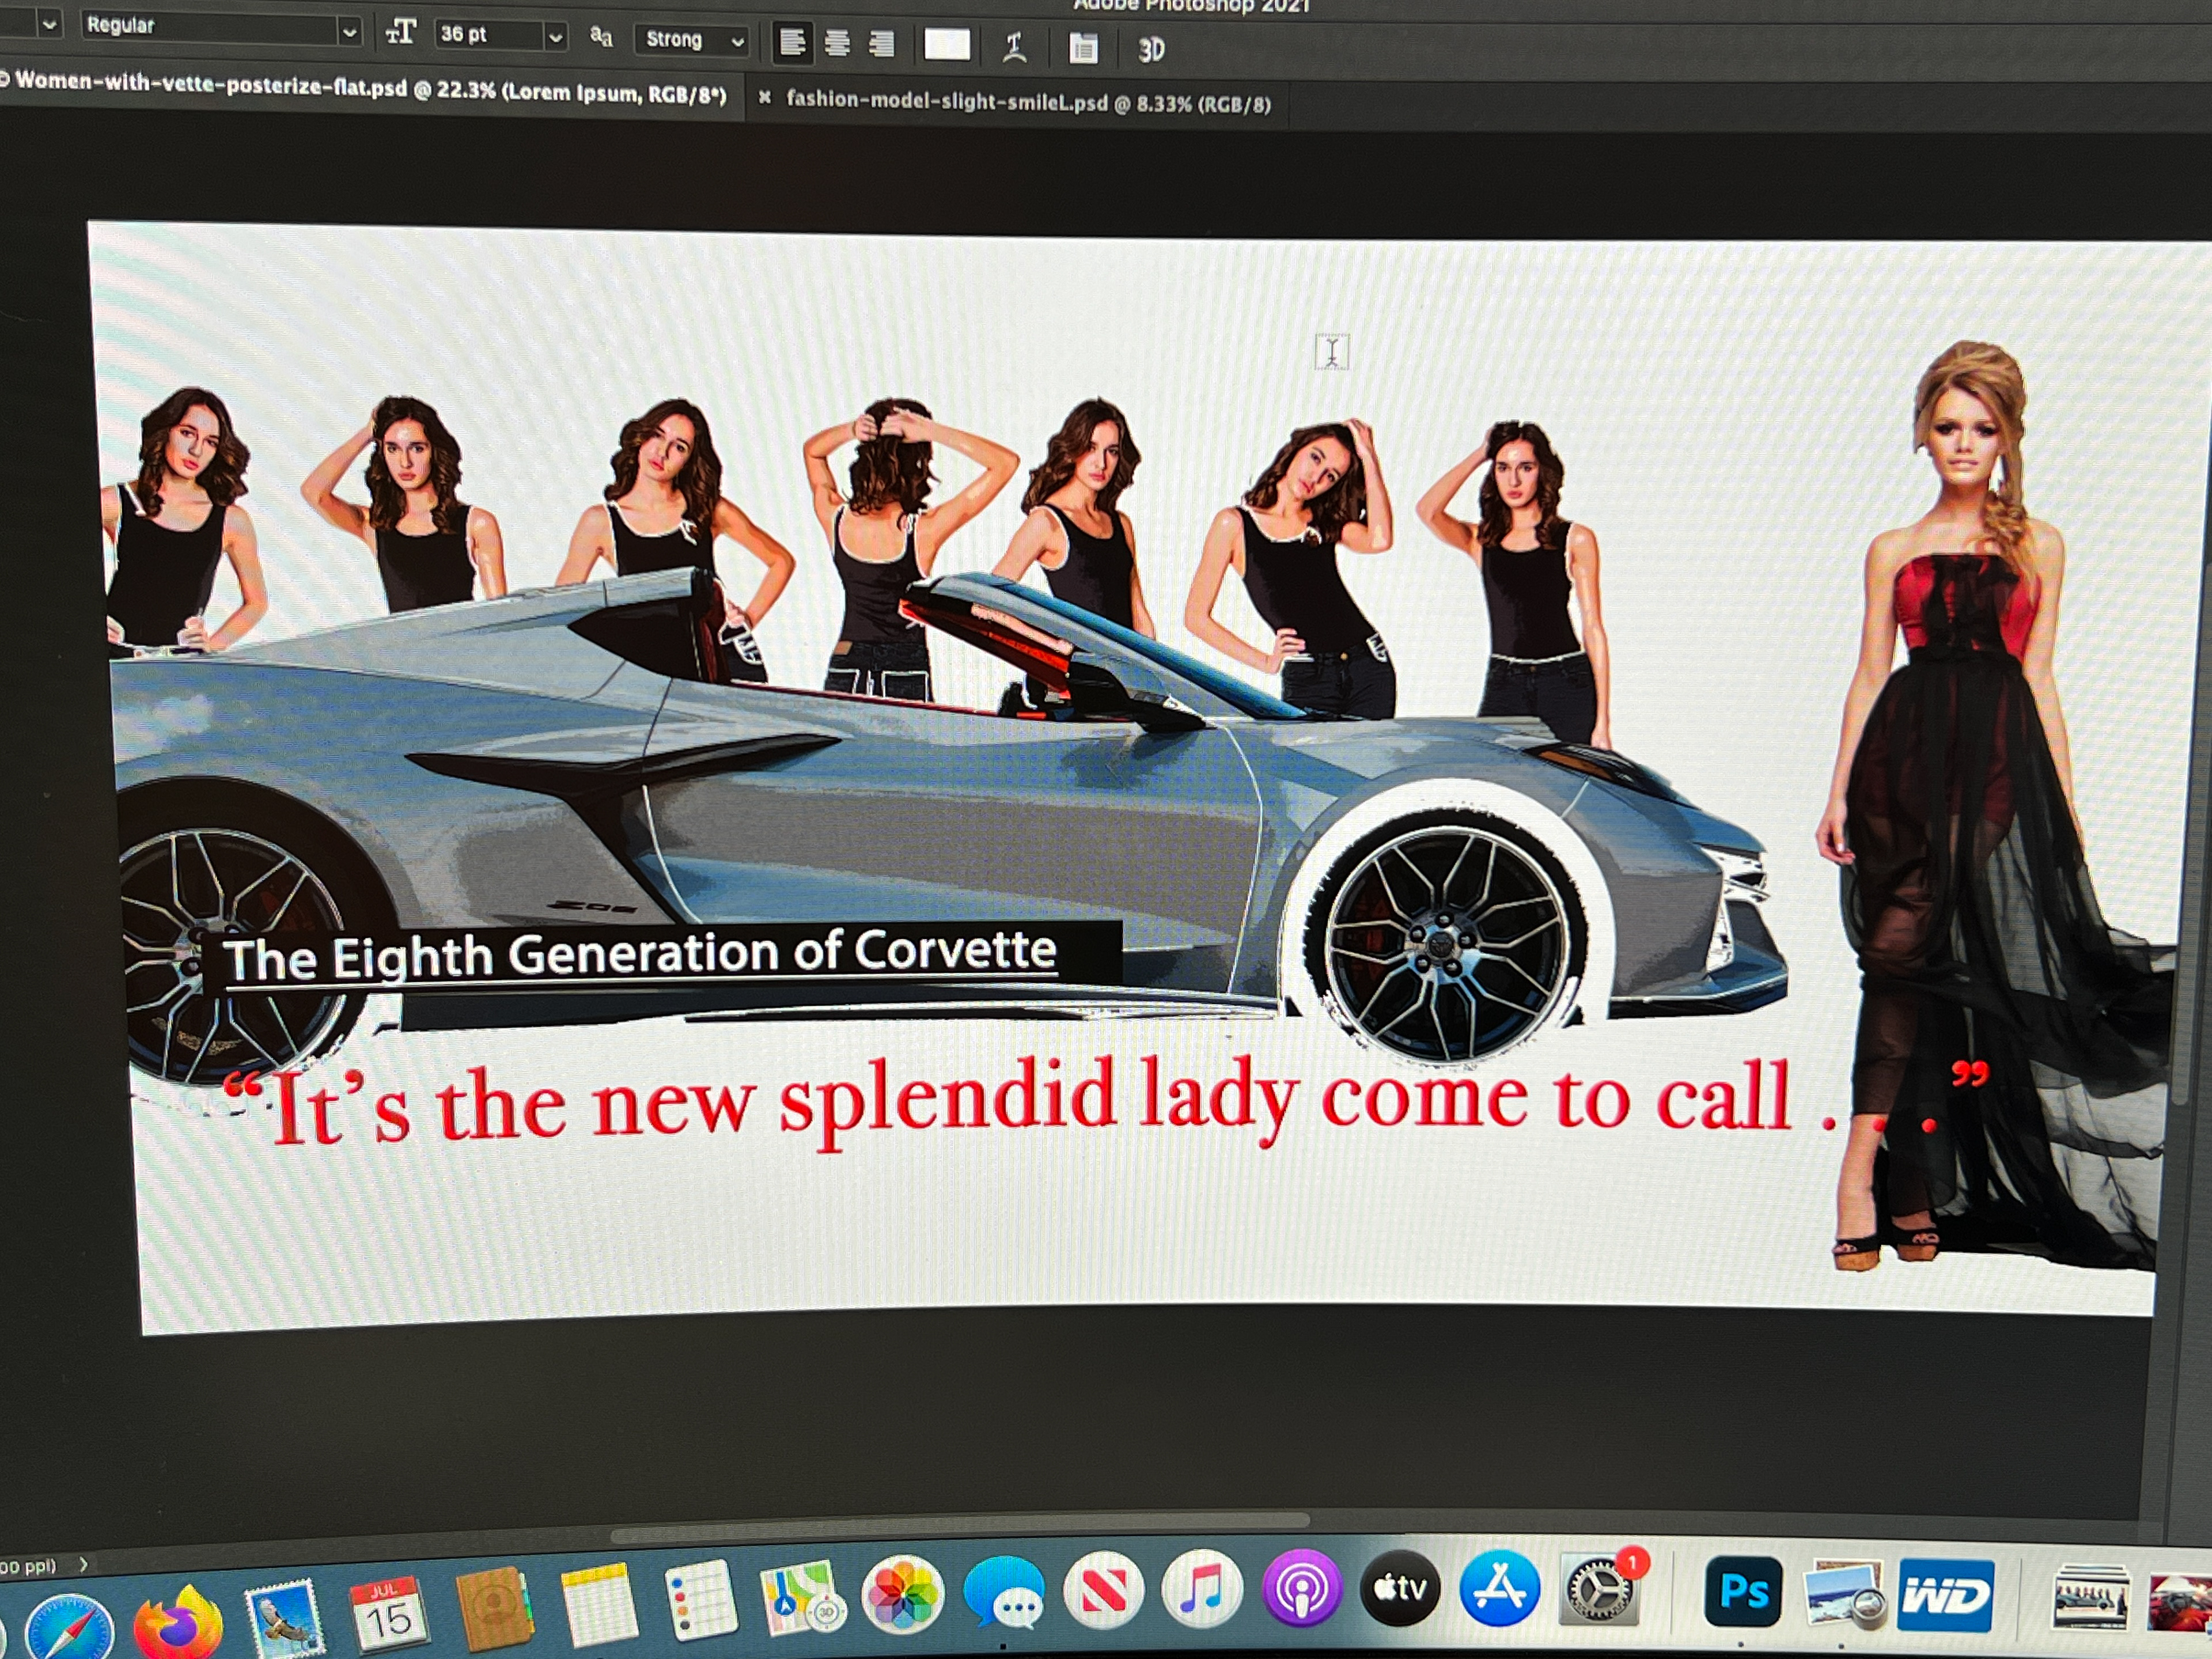Click the Photoshop Ps icon in the Dock
The image size is (2212, 1659).
pos(1743,1590)
